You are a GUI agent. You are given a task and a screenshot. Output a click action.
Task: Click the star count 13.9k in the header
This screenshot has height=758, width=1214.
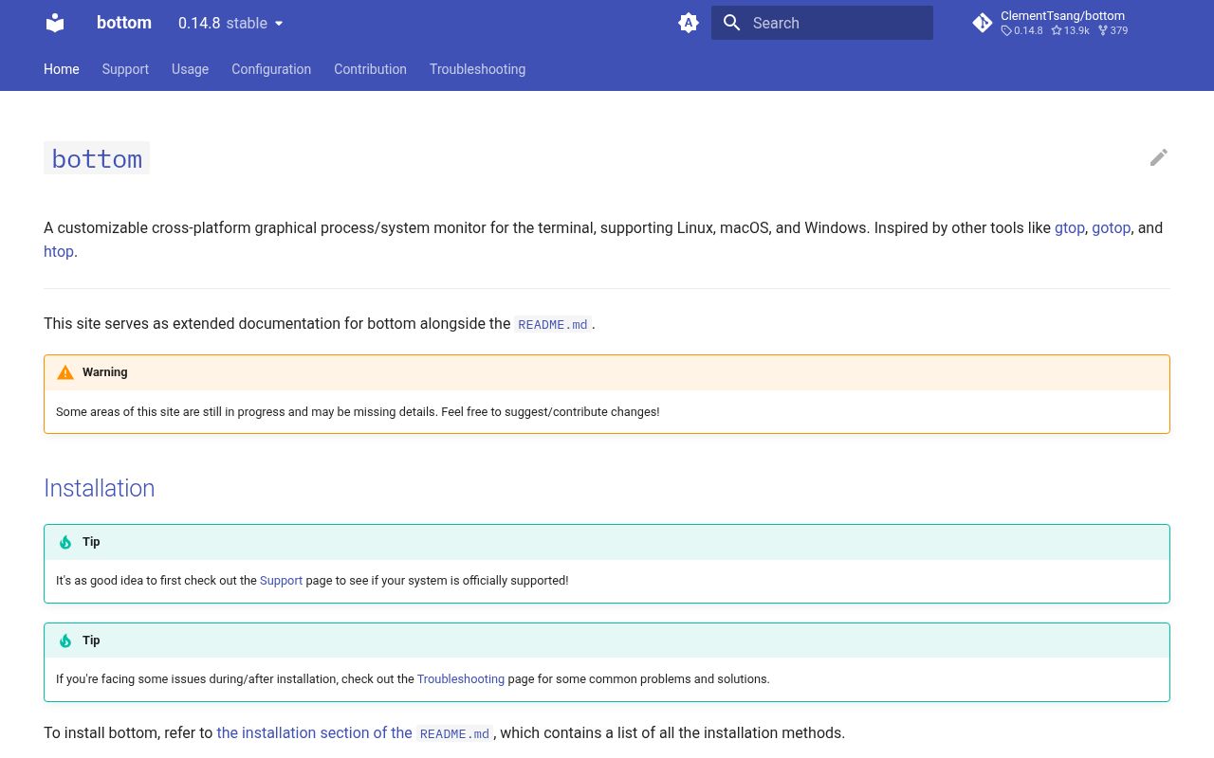coord(1071,30)
